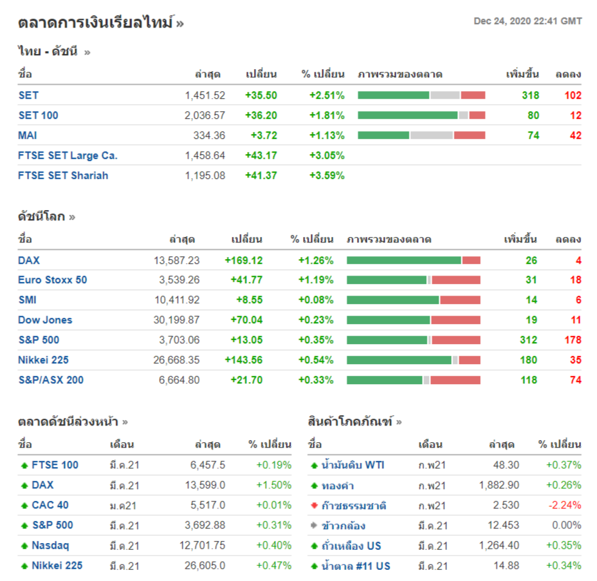Image resolution: width=597 pixels, height=581 pixels.
Task: Click the Nikkei 225 market overview bar
Action: (414, 360)
